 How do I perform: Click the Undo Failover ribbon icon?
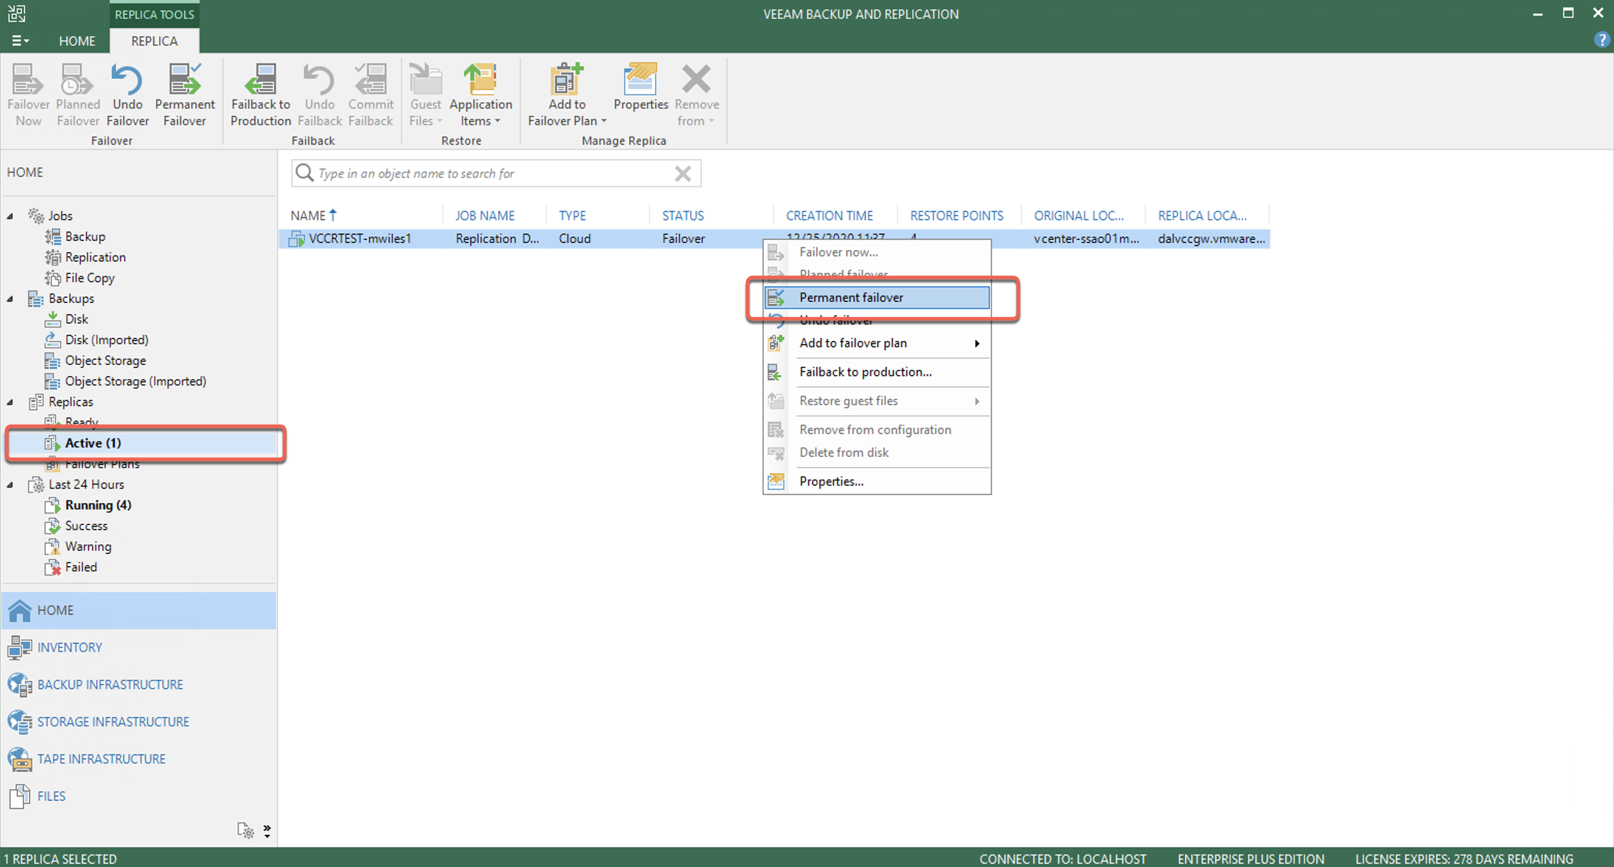[x=127, y=82]
